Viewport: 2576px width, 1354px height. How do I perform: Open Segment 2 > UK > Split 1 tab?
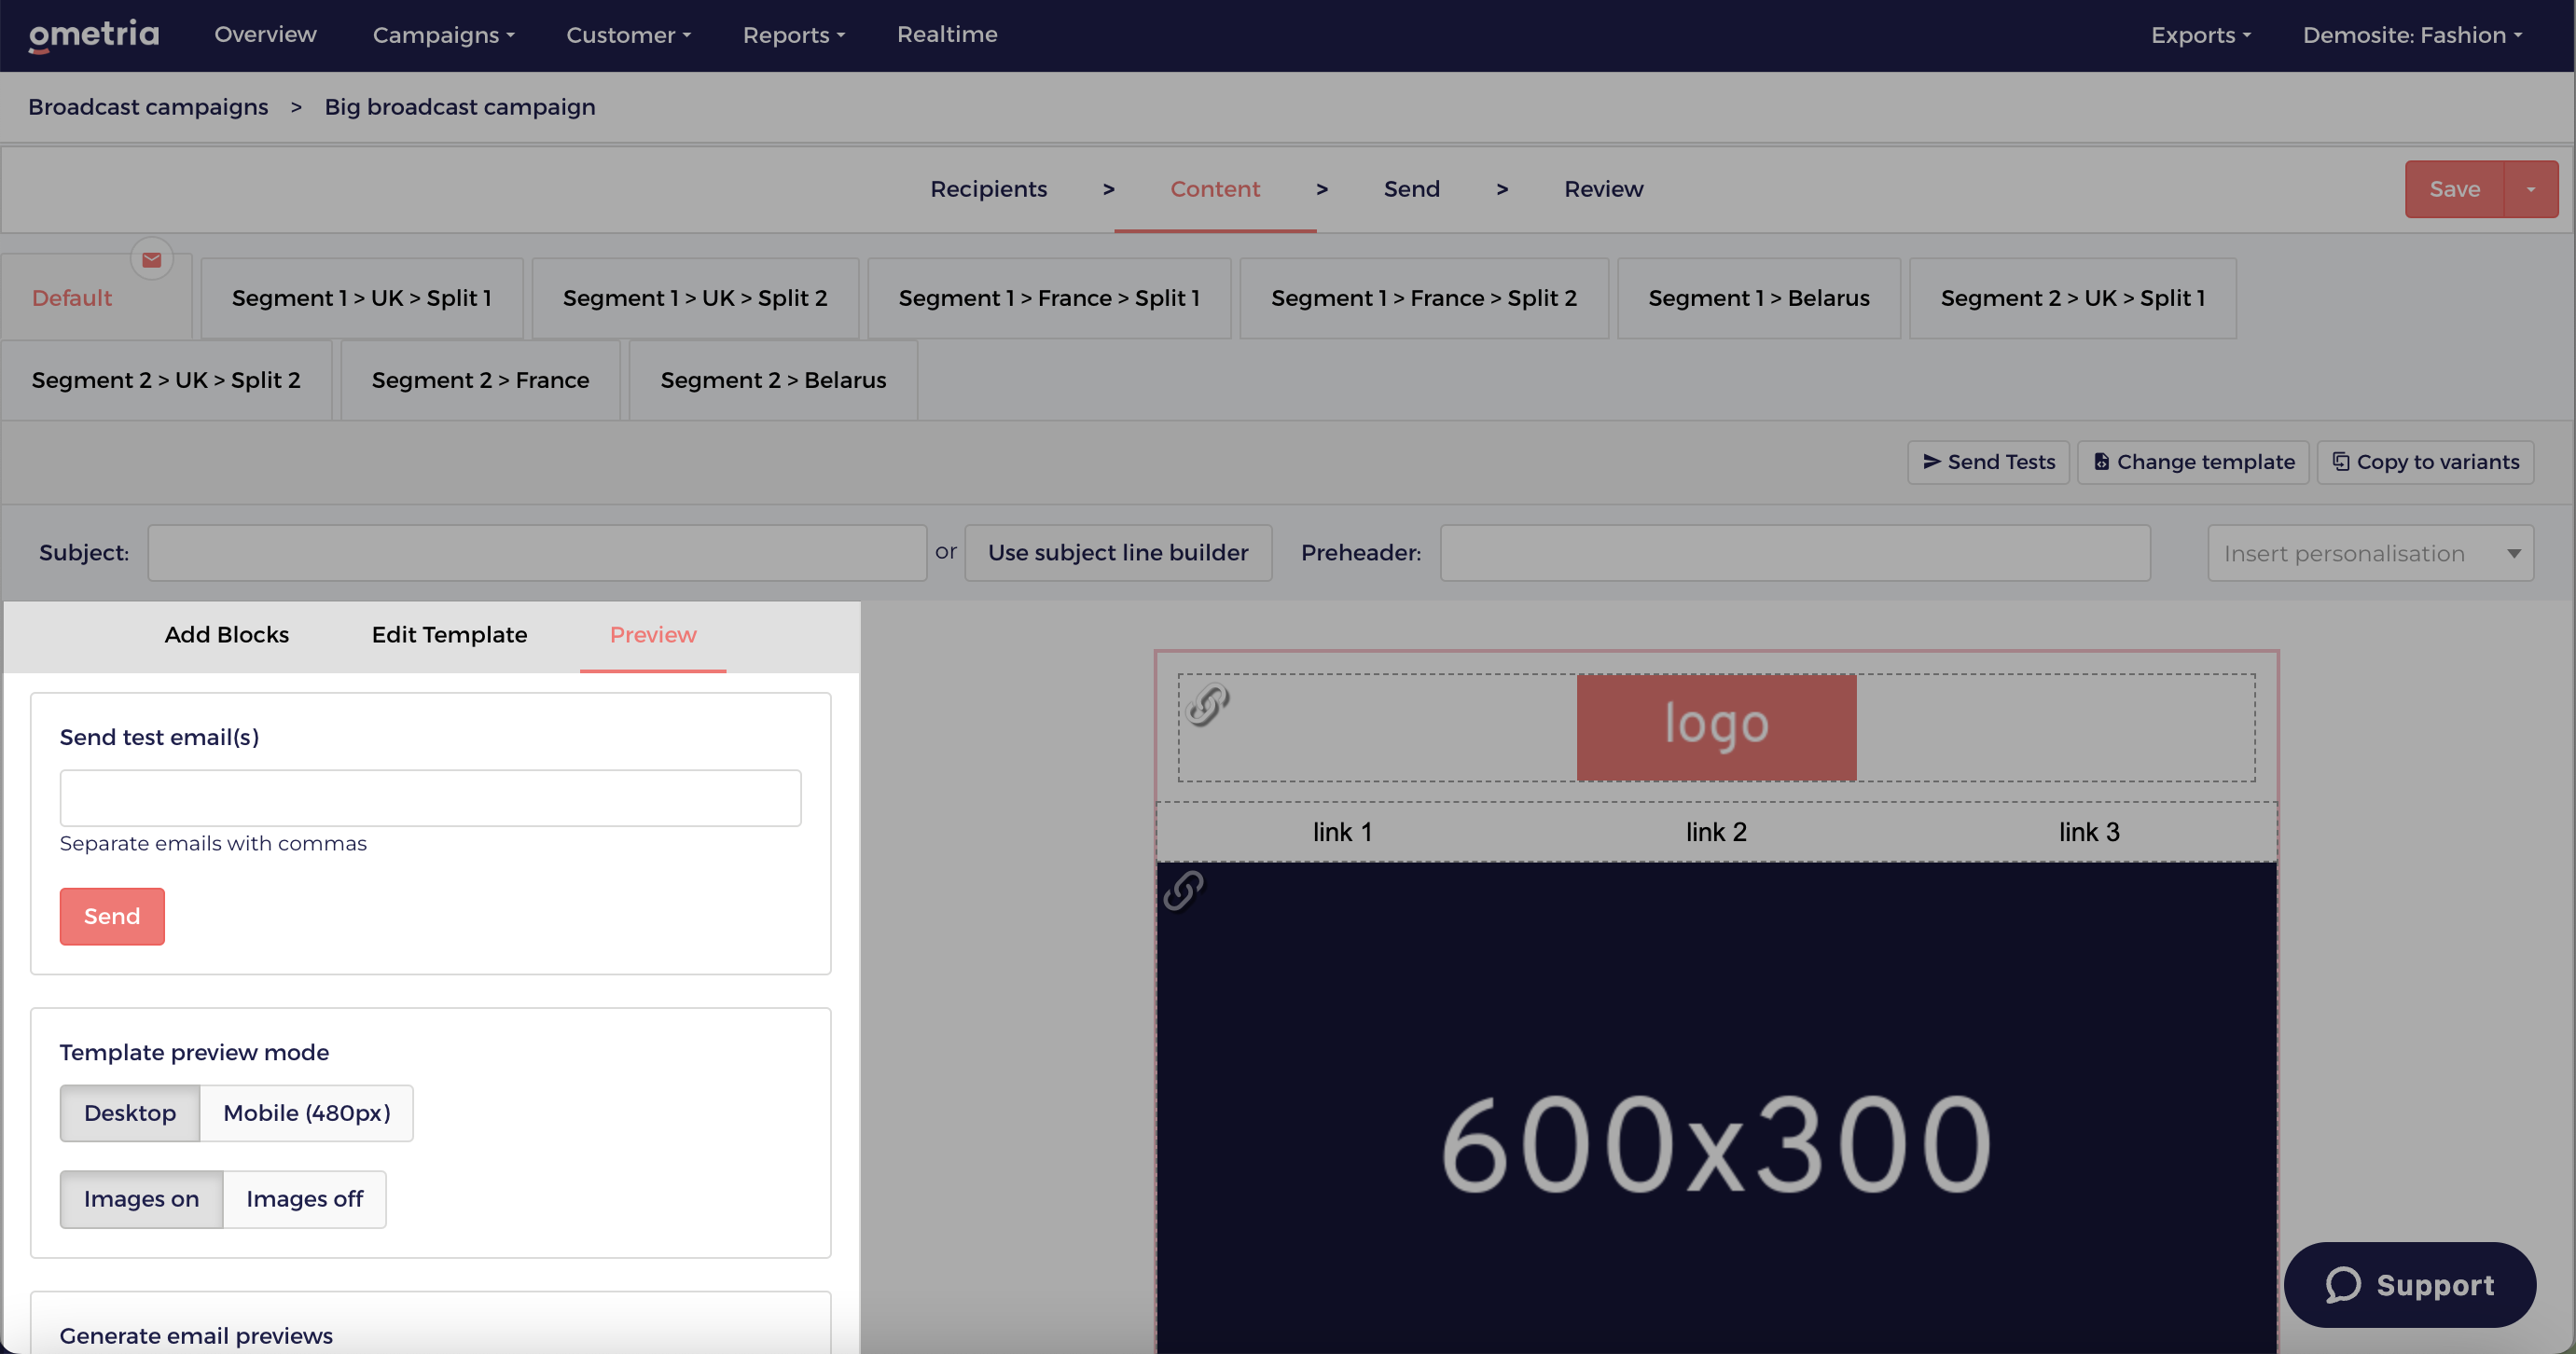[x=2072, y=298]
